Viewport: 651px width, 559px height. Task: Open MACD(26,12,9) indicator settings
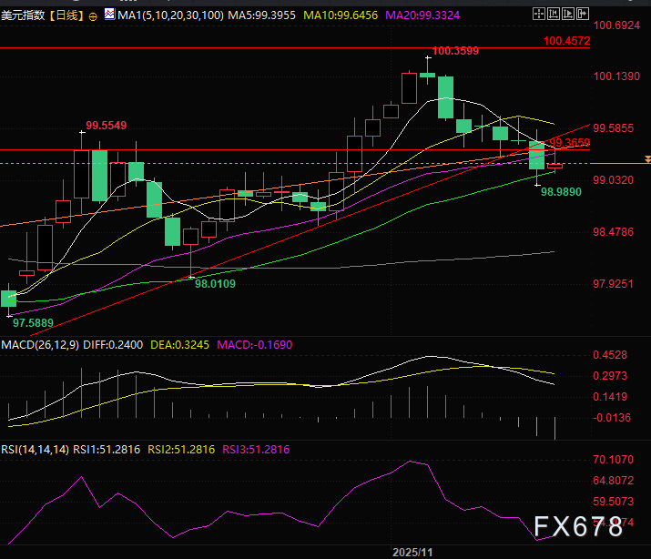[40, 345]
